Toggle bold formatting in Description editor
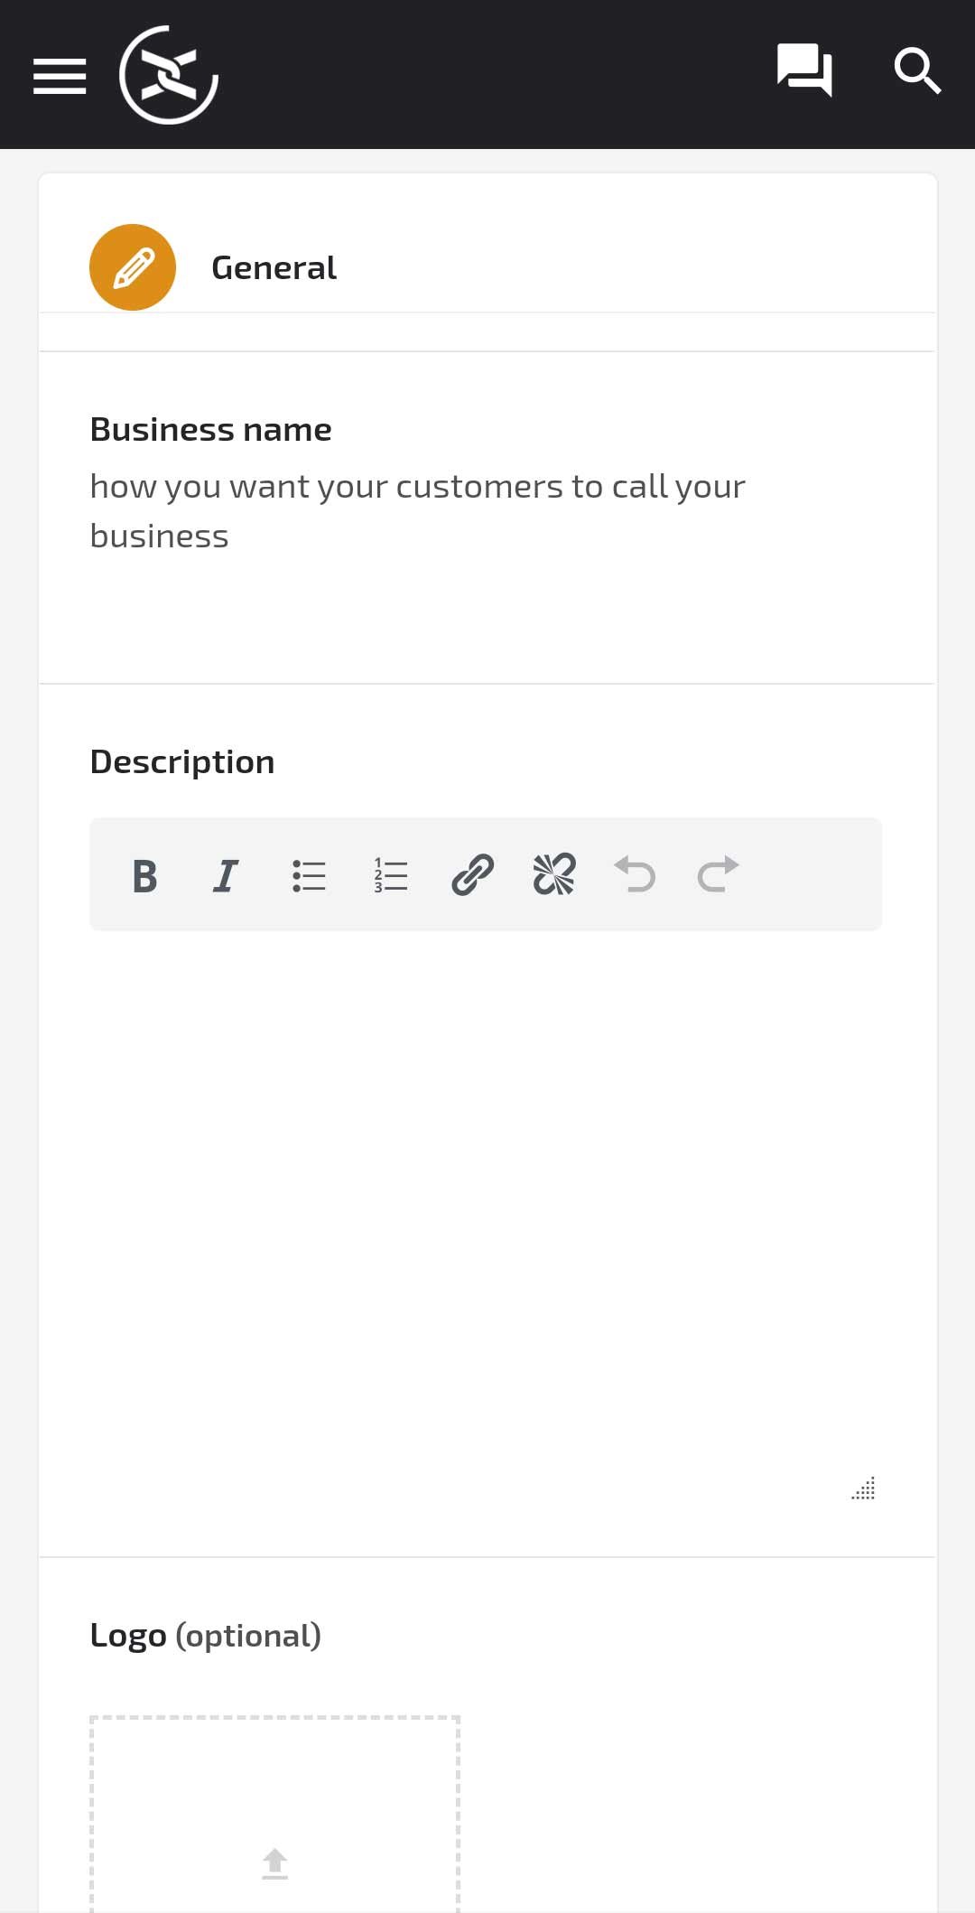Screen dimensions: 975x1913 (144, 875)
